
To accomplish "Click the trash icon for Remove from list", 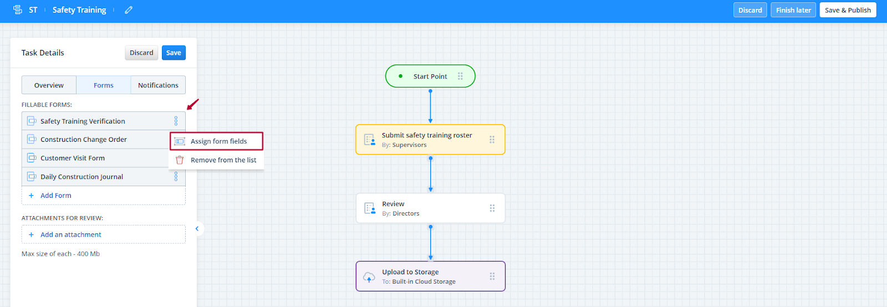I will point(180,160).
